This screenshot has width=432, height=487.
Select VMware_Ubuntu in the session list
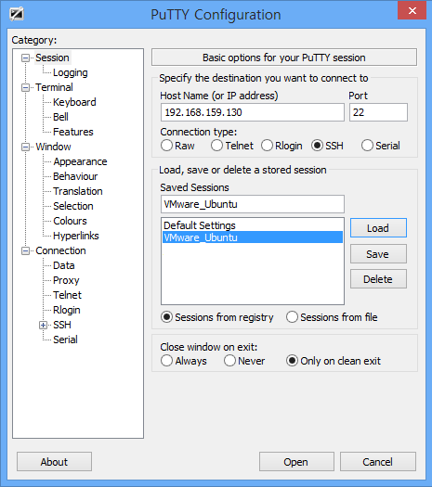pyautogui.click(x=253, y=237)
